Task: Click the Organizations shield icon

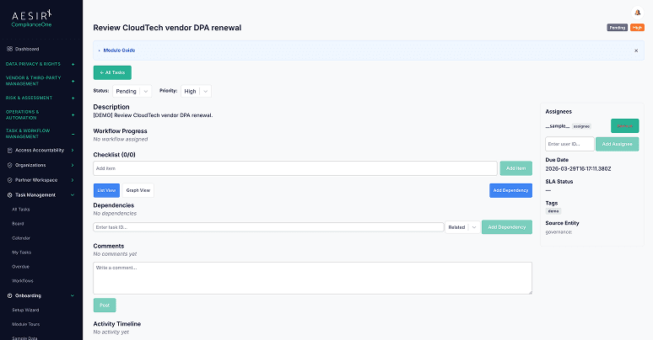Action: coord(9,166)
